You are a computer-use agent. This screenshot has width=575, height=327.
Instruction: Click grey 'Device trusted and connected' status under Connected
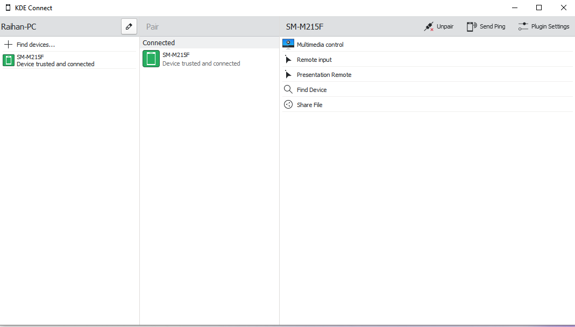[201, 63]
